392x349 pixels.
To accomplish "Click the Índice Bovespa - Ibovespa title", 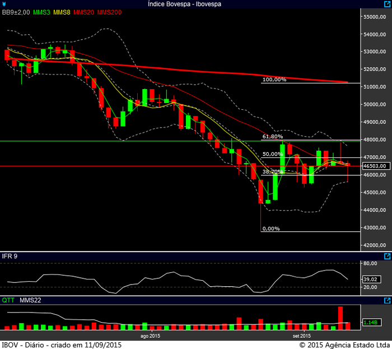I will click(x=184, y=4).
